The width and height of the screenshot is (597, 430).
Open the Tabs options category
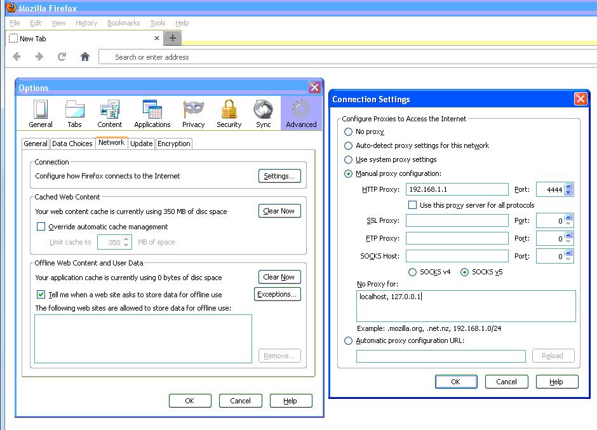tap(75, 114)
